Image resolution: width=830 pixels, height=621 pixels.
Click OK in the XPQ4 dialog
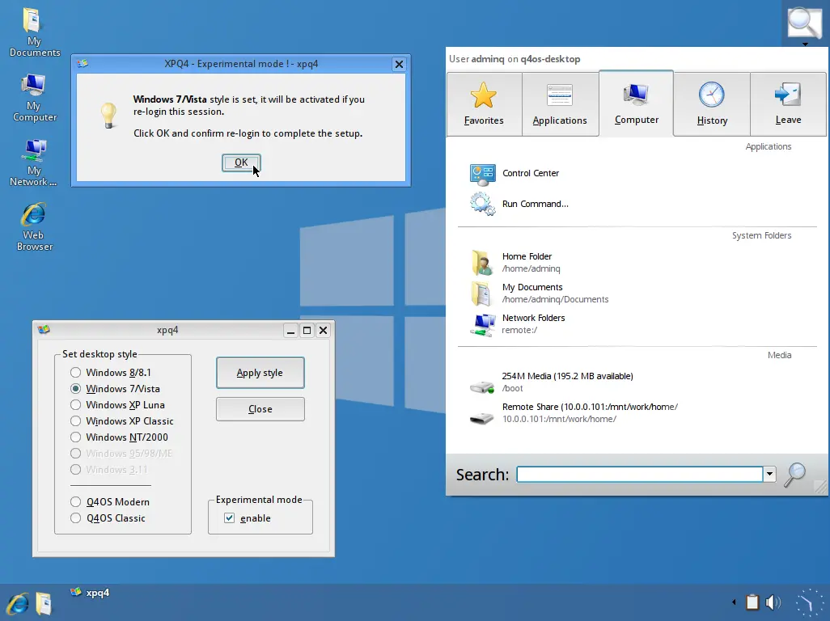tap(241, 163)
